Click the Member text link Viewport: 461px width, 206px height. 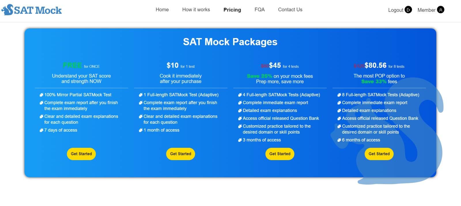[x=426, y=10]
